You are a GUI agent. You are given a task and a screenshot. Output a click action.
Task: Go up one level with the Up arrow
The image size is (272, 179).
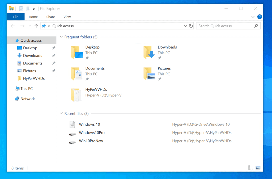(36, 26)
